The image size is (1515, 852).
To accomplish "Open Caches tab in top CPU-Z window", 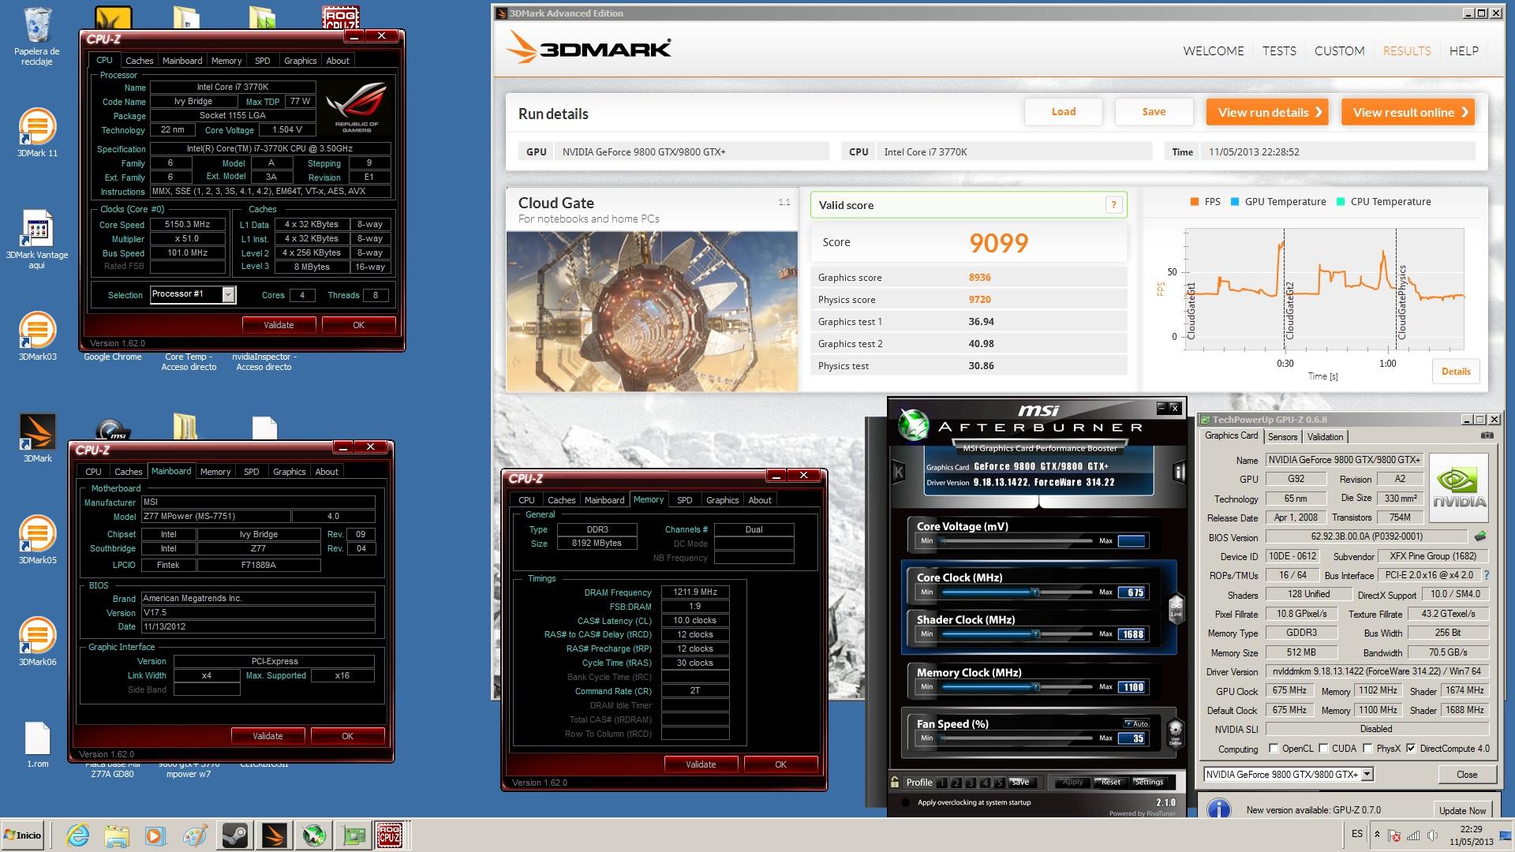I will coord(139,61).
